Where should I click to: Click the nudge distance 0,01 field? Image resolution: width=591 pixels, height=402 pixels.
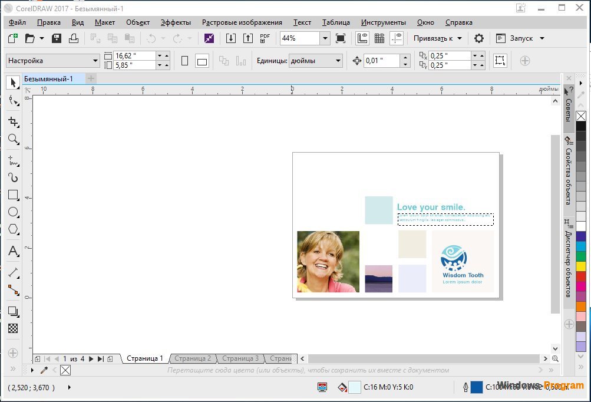click(382, 61)
